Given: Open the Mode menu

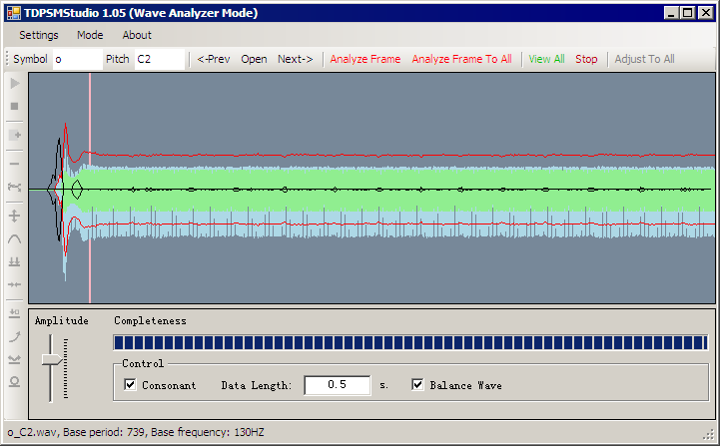Looking at the screenshot, I should click(x=90, y=35).
